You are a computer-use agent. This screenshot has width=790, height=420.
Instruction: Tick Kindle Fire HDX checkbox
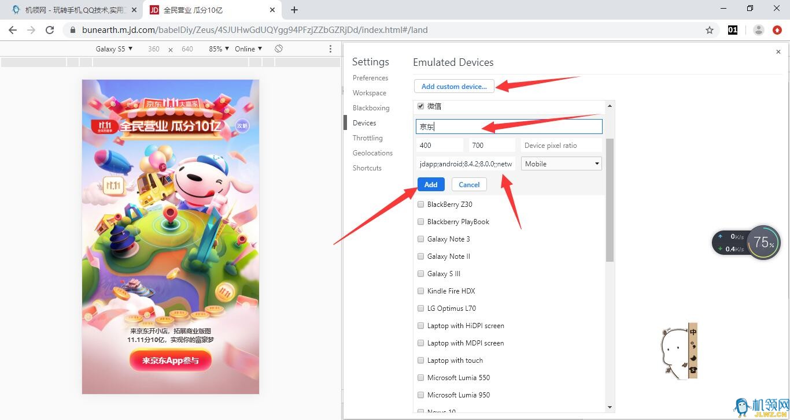[420, 291]
